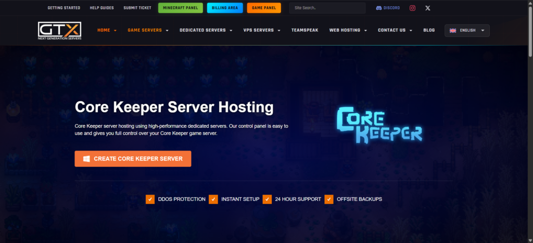Click the Core Keeper game logo
Viewport: 533px width, 243px height.
tap(379, 125)
